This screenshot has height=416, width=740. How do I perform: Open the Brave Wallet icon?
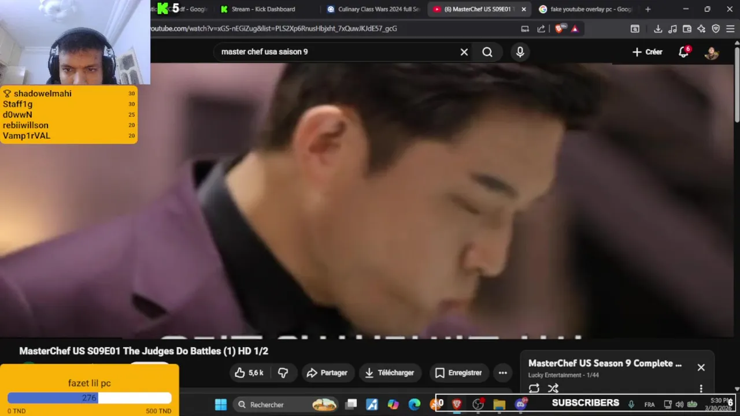click(687, 28)
